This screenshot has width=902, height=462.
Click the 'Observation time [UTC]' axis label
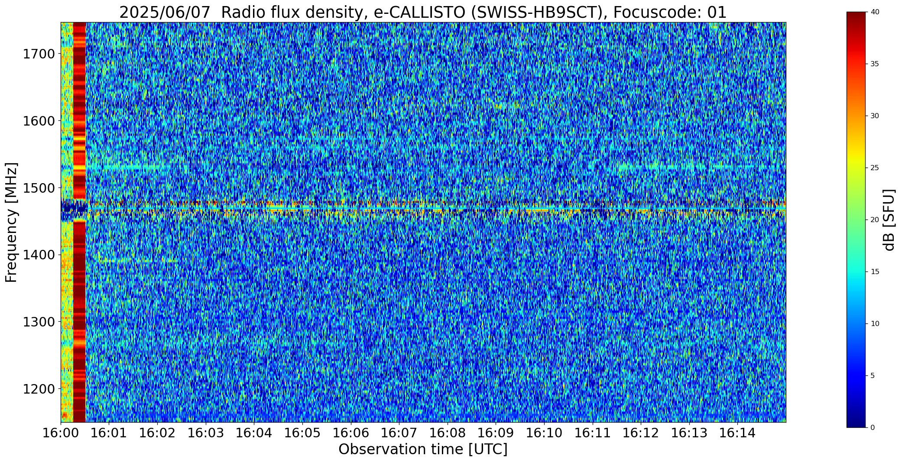[423, 449]
